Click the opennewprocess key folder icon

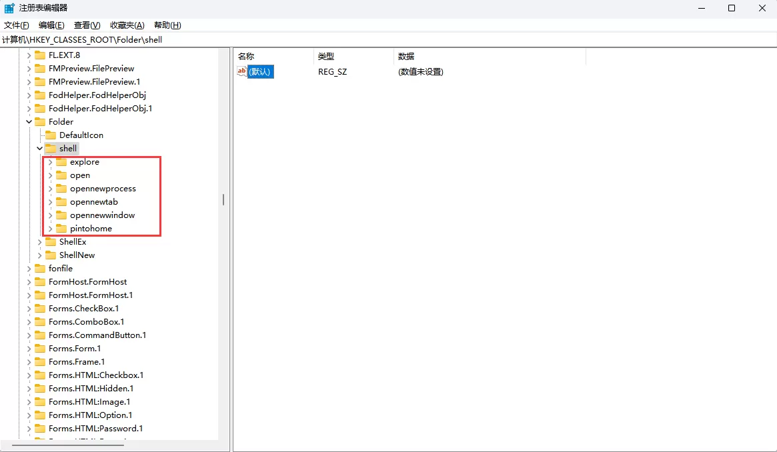click(x=61, y=188)
